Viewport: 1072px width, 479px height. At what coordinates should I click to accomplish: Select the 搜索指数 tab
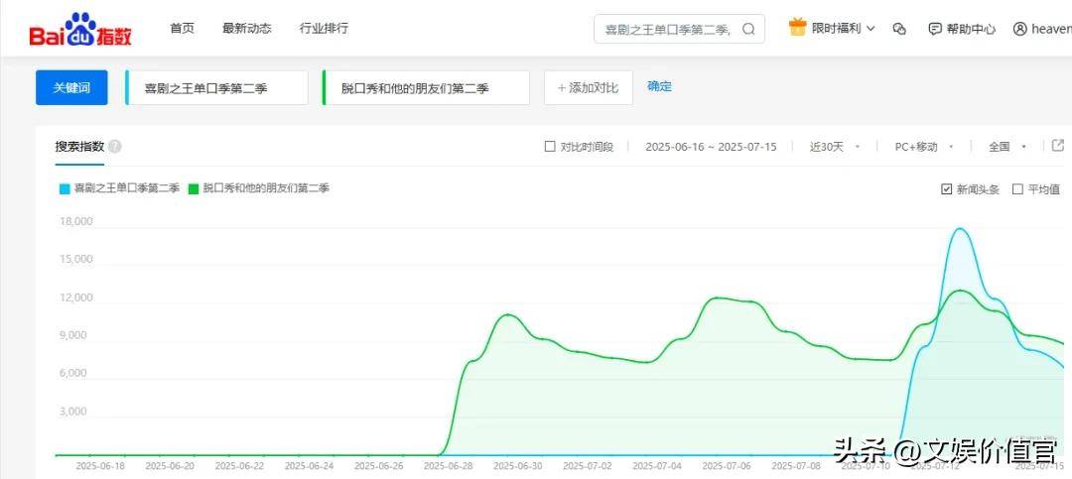point(79,146)
